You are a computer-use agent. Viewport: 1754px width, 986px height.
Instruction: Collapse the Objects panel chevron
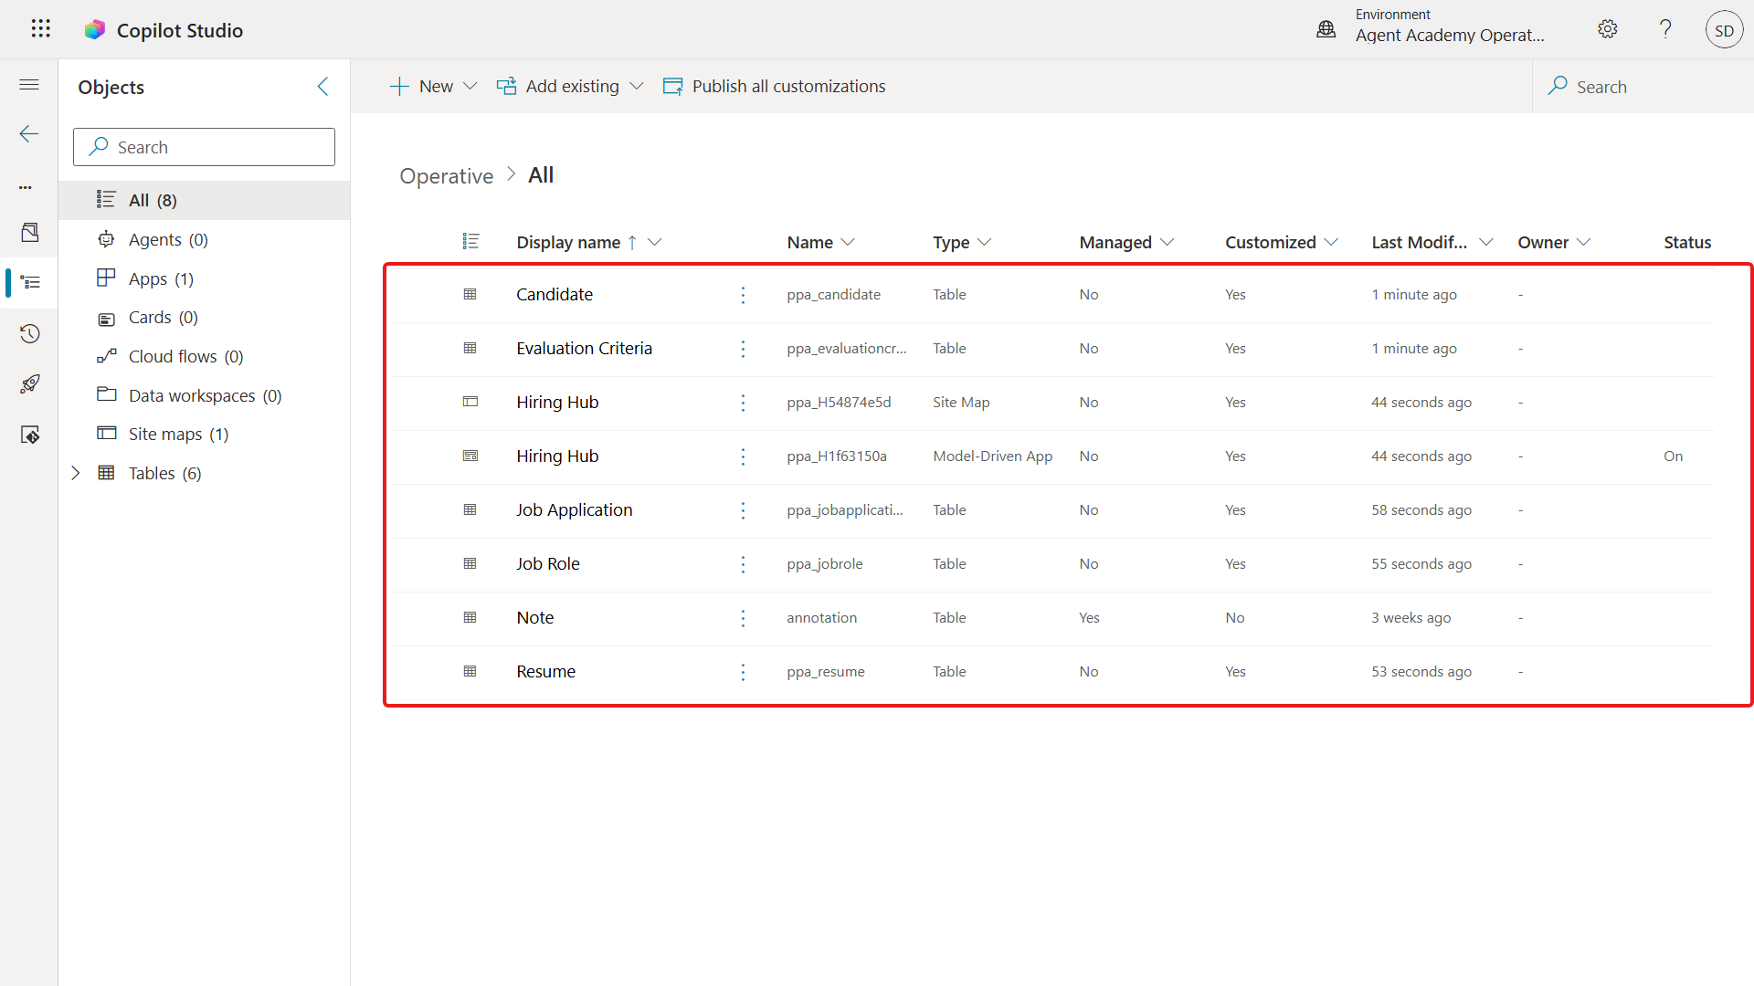coord(322,86)
